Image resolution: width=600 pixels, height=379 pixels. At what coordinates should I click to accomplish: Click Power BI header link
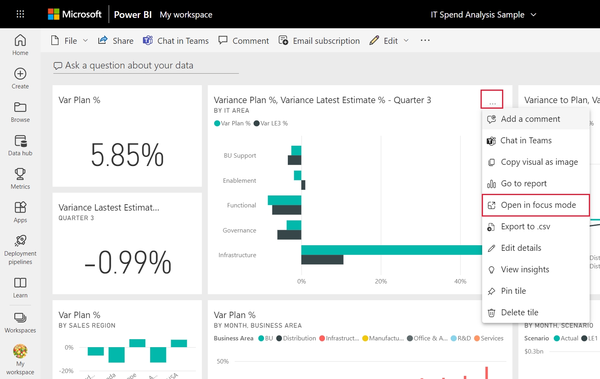click(x=133, y=15)
